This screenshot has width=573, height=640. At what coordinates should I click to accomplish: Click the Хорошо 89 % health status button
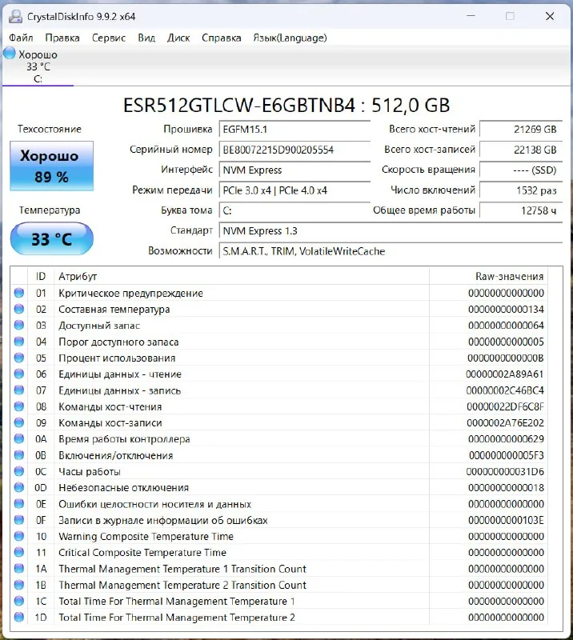(51, 166)
